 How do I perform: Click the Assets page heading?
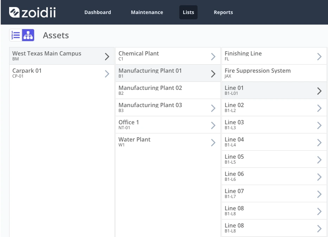(x=56, y=35)
